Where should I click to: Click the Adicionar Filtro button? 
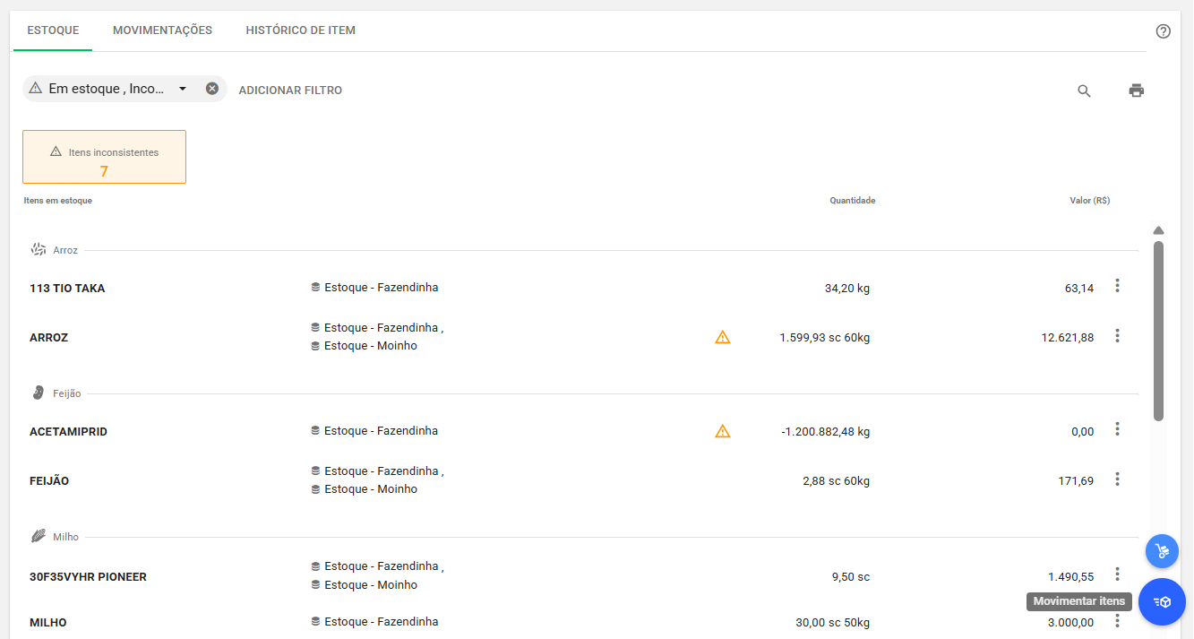(290, 91)
